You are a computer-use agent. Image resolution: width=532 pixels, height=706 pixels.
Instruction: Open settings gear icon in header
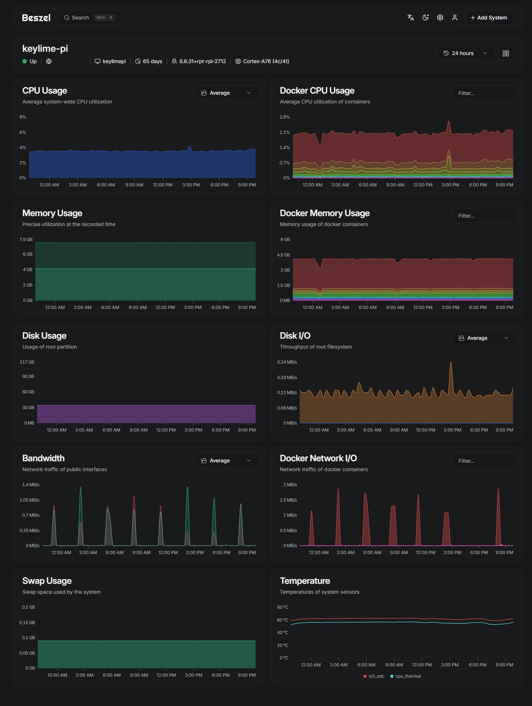click(x=440, y=18)
